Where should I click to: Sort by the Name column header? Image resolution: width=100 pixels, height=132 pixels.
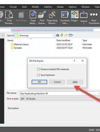[10, 40]
